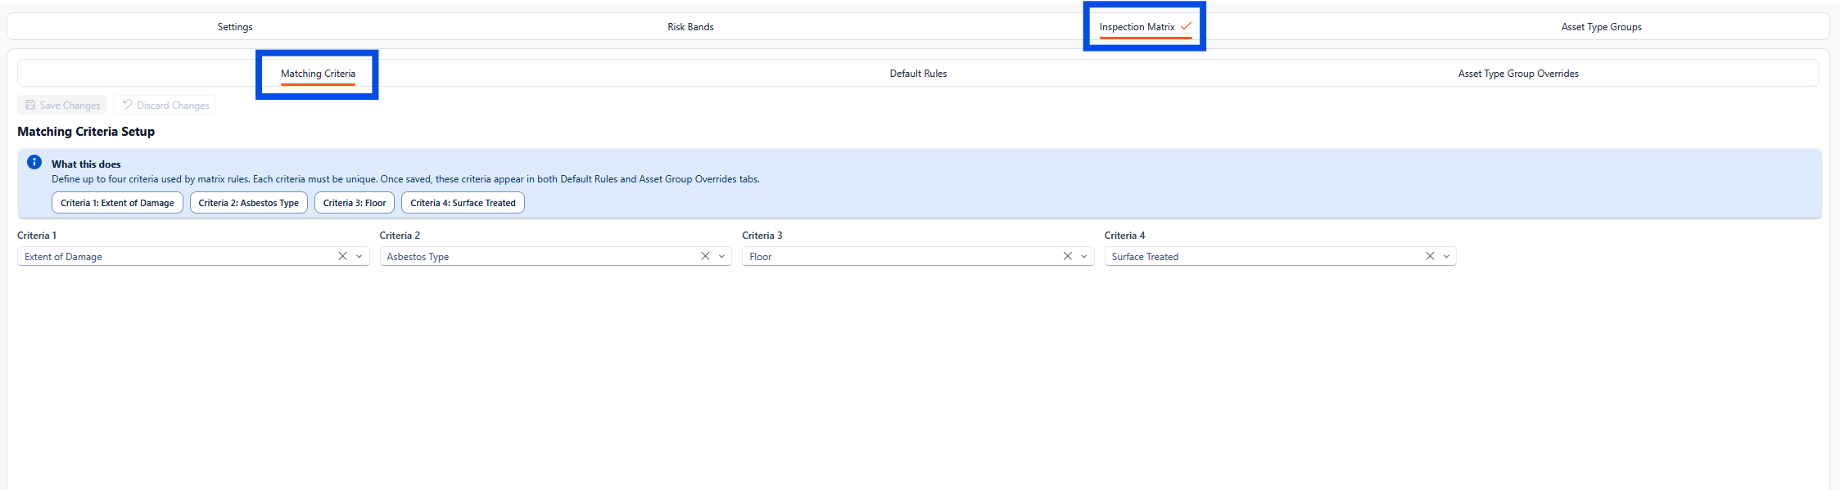Image resolution: width=1840 pixels, height=490 pixels.
Task: Open Asset Type Group Overrides sub-tab
Action: [1517, 74]
